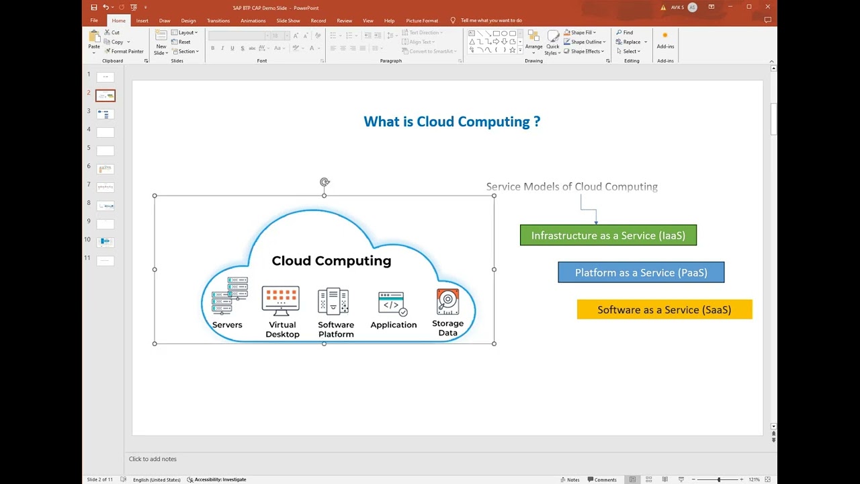Click Software as a Service (SaaS) box
The height and width of the screenshot is (484, 860).
pyautogui.click(x=664, y=309)
